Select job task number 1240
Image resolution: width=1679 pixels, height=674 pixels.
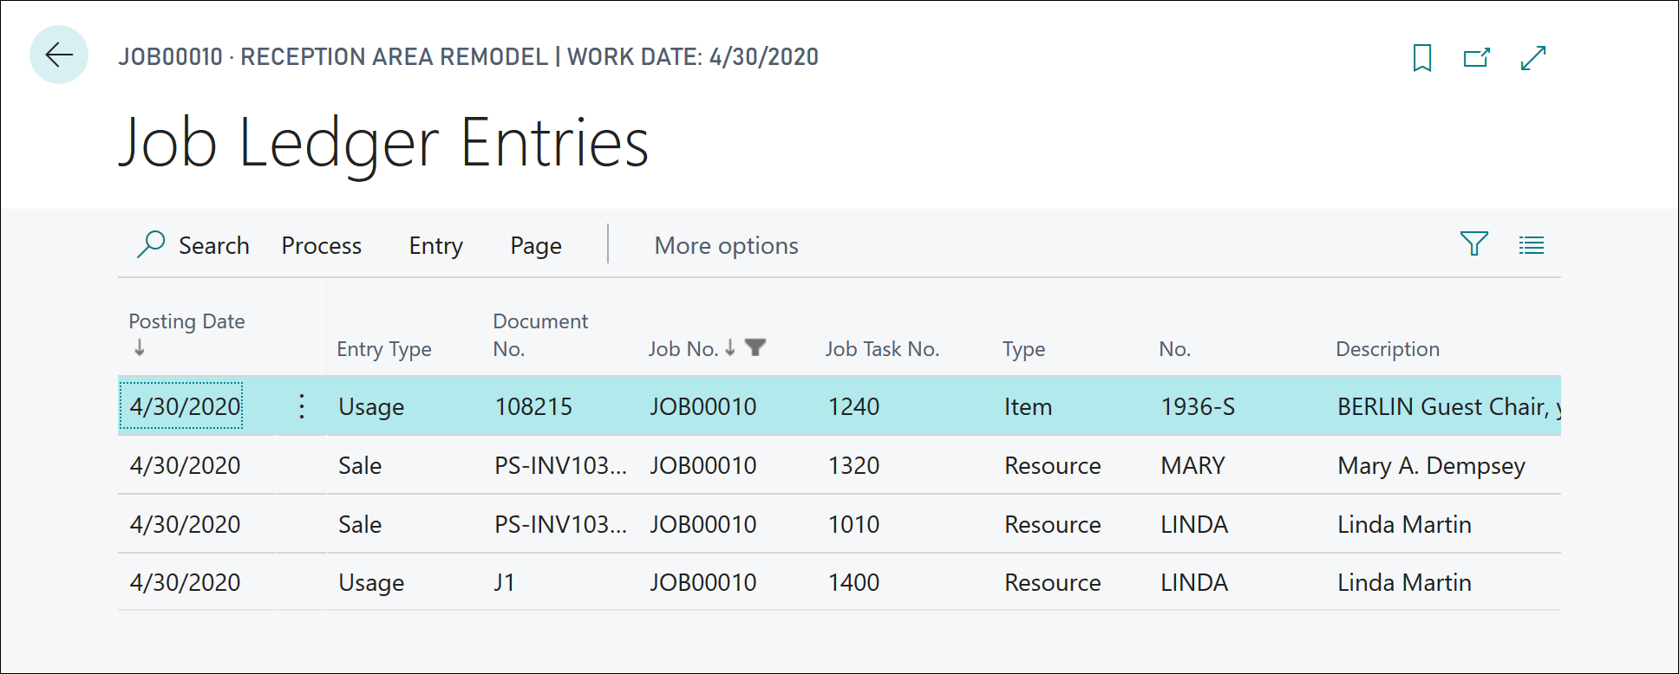coord(853,406)
